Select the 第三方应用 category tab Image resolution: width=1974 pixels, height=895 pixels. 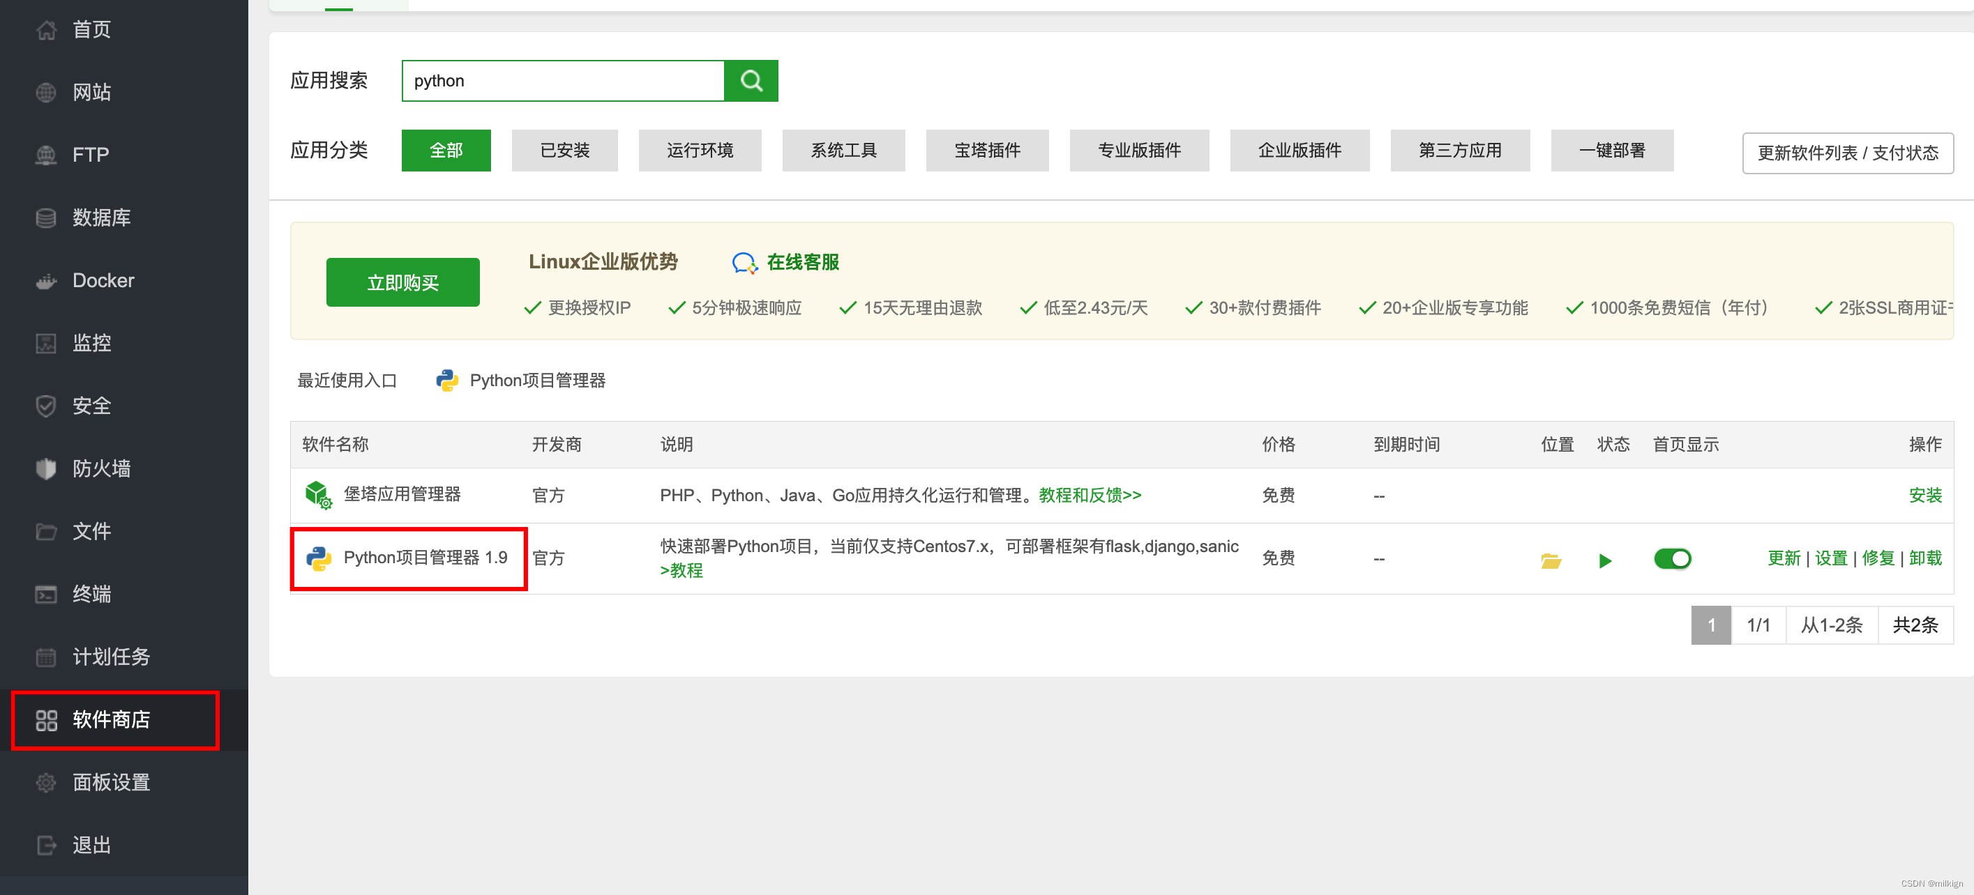[x=1460, y=151]
